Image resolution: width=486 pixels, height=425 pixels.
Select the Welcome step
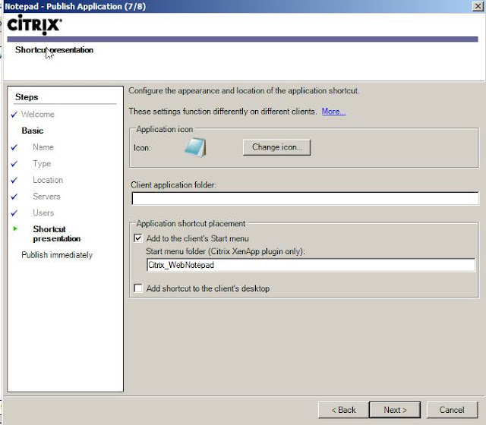tap(38, 115)
